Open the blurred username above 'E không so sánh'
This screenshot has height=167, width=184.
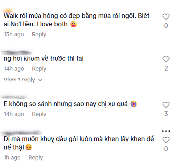[x=14, y=96]
